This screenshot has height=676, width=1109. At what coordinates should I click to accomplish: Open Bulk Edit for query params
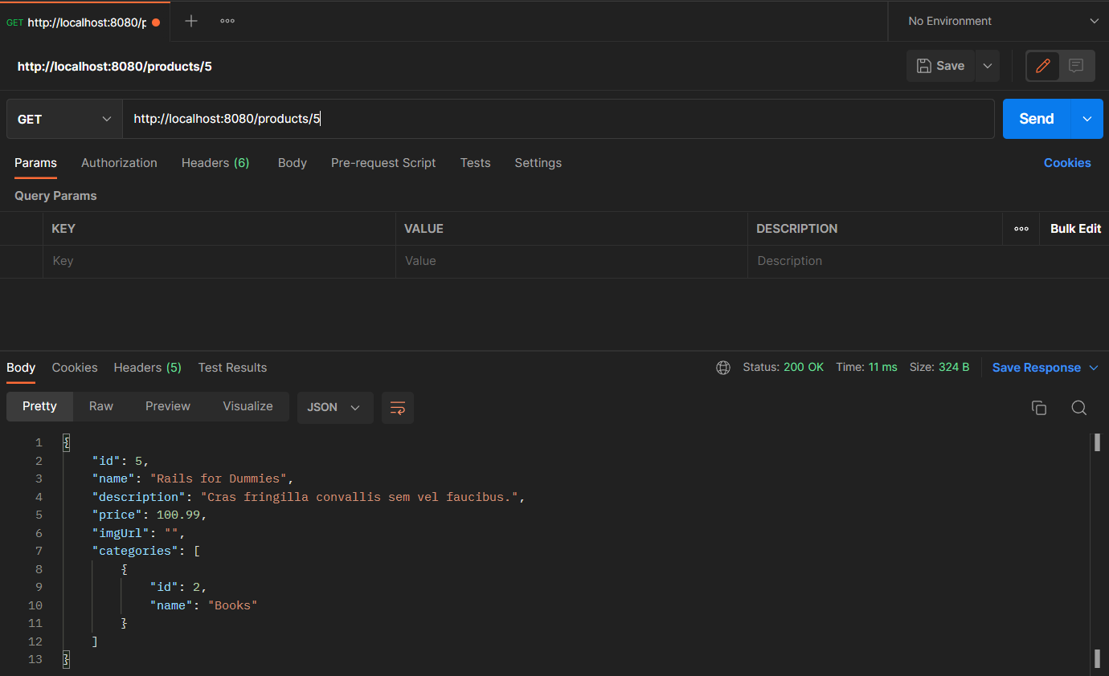click(1074, 228)
